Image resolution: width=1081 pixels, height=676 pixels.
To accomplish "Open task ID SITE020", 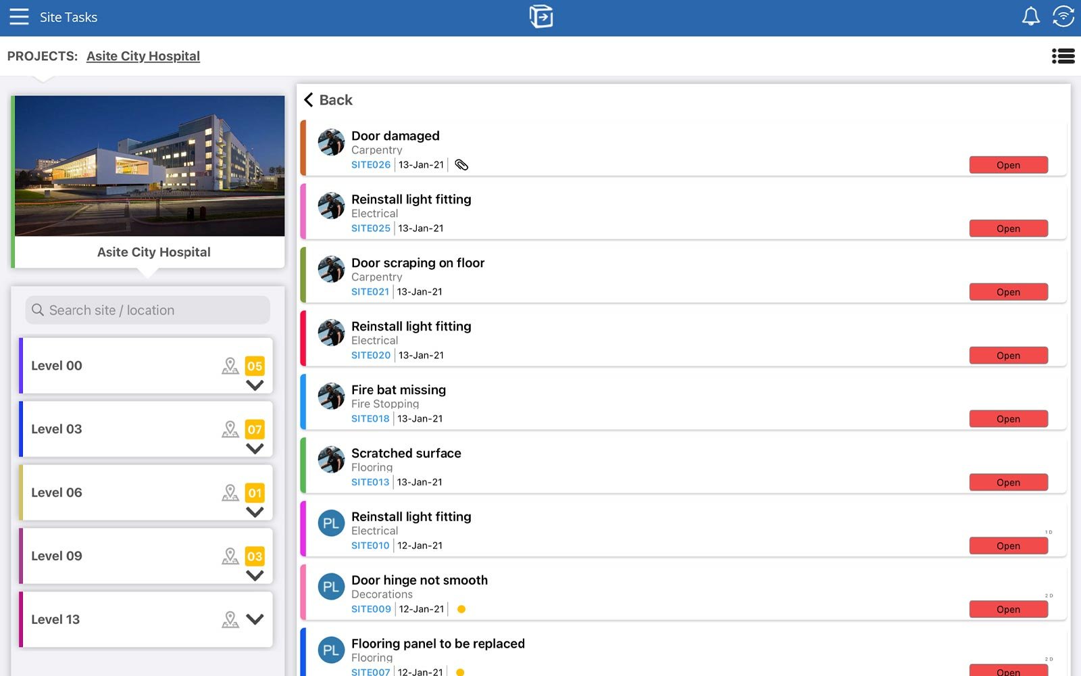I will [371, 356].
